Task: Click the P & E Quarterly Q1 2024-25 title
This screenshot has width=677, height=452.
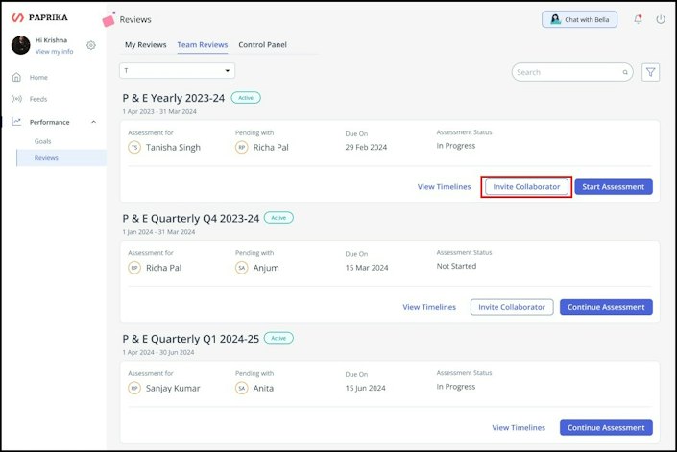Action: (x=191, y=339)
